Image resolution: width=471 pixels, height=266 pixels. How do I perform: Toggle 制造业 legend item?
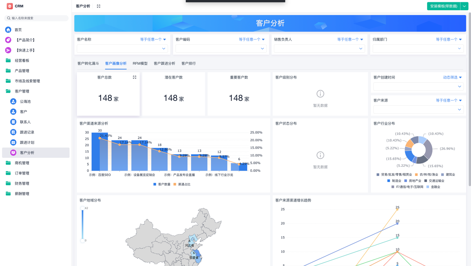(394, 181)
